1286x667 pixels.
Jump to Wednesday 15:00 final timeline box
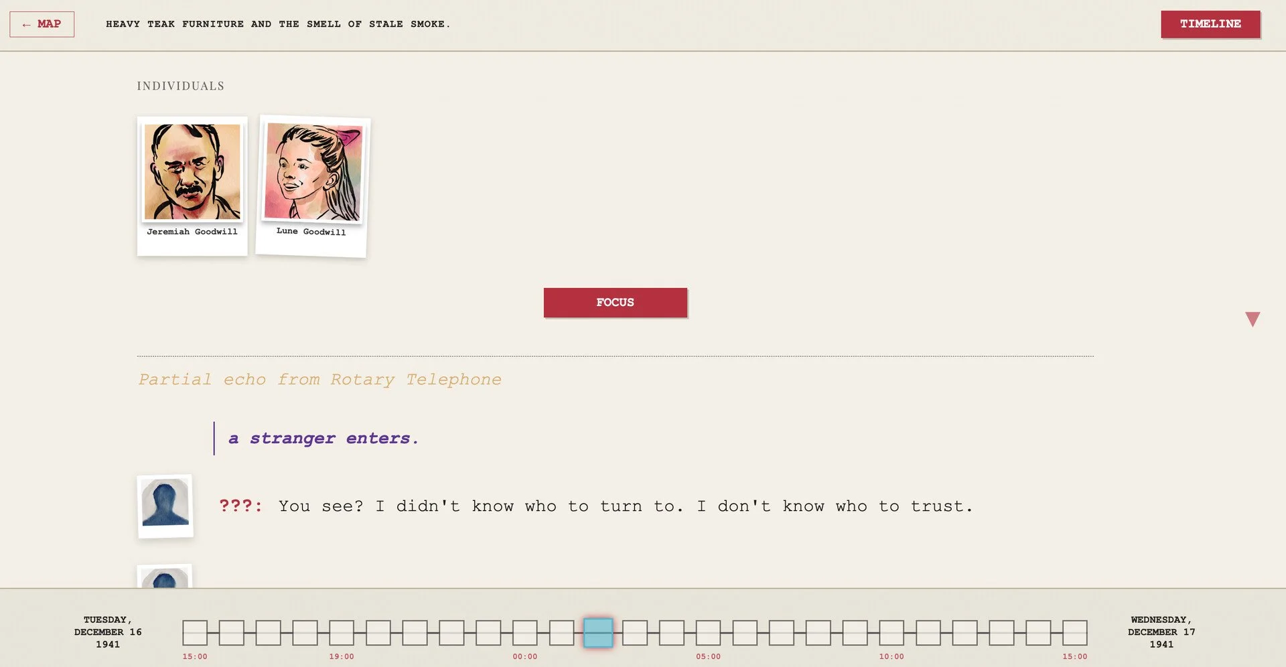(1075, 633)
